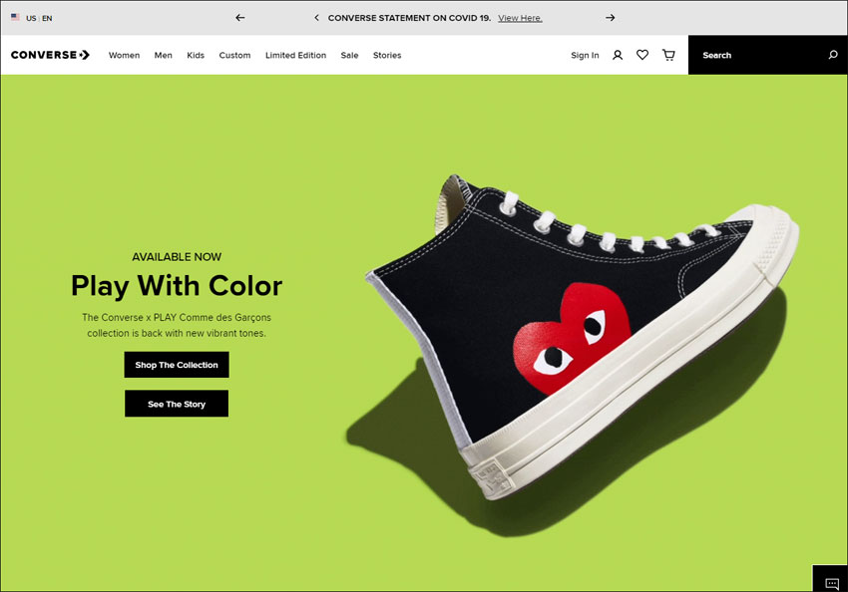Click the Play With Color heading

pyautogui.click(x=177, y=286)
